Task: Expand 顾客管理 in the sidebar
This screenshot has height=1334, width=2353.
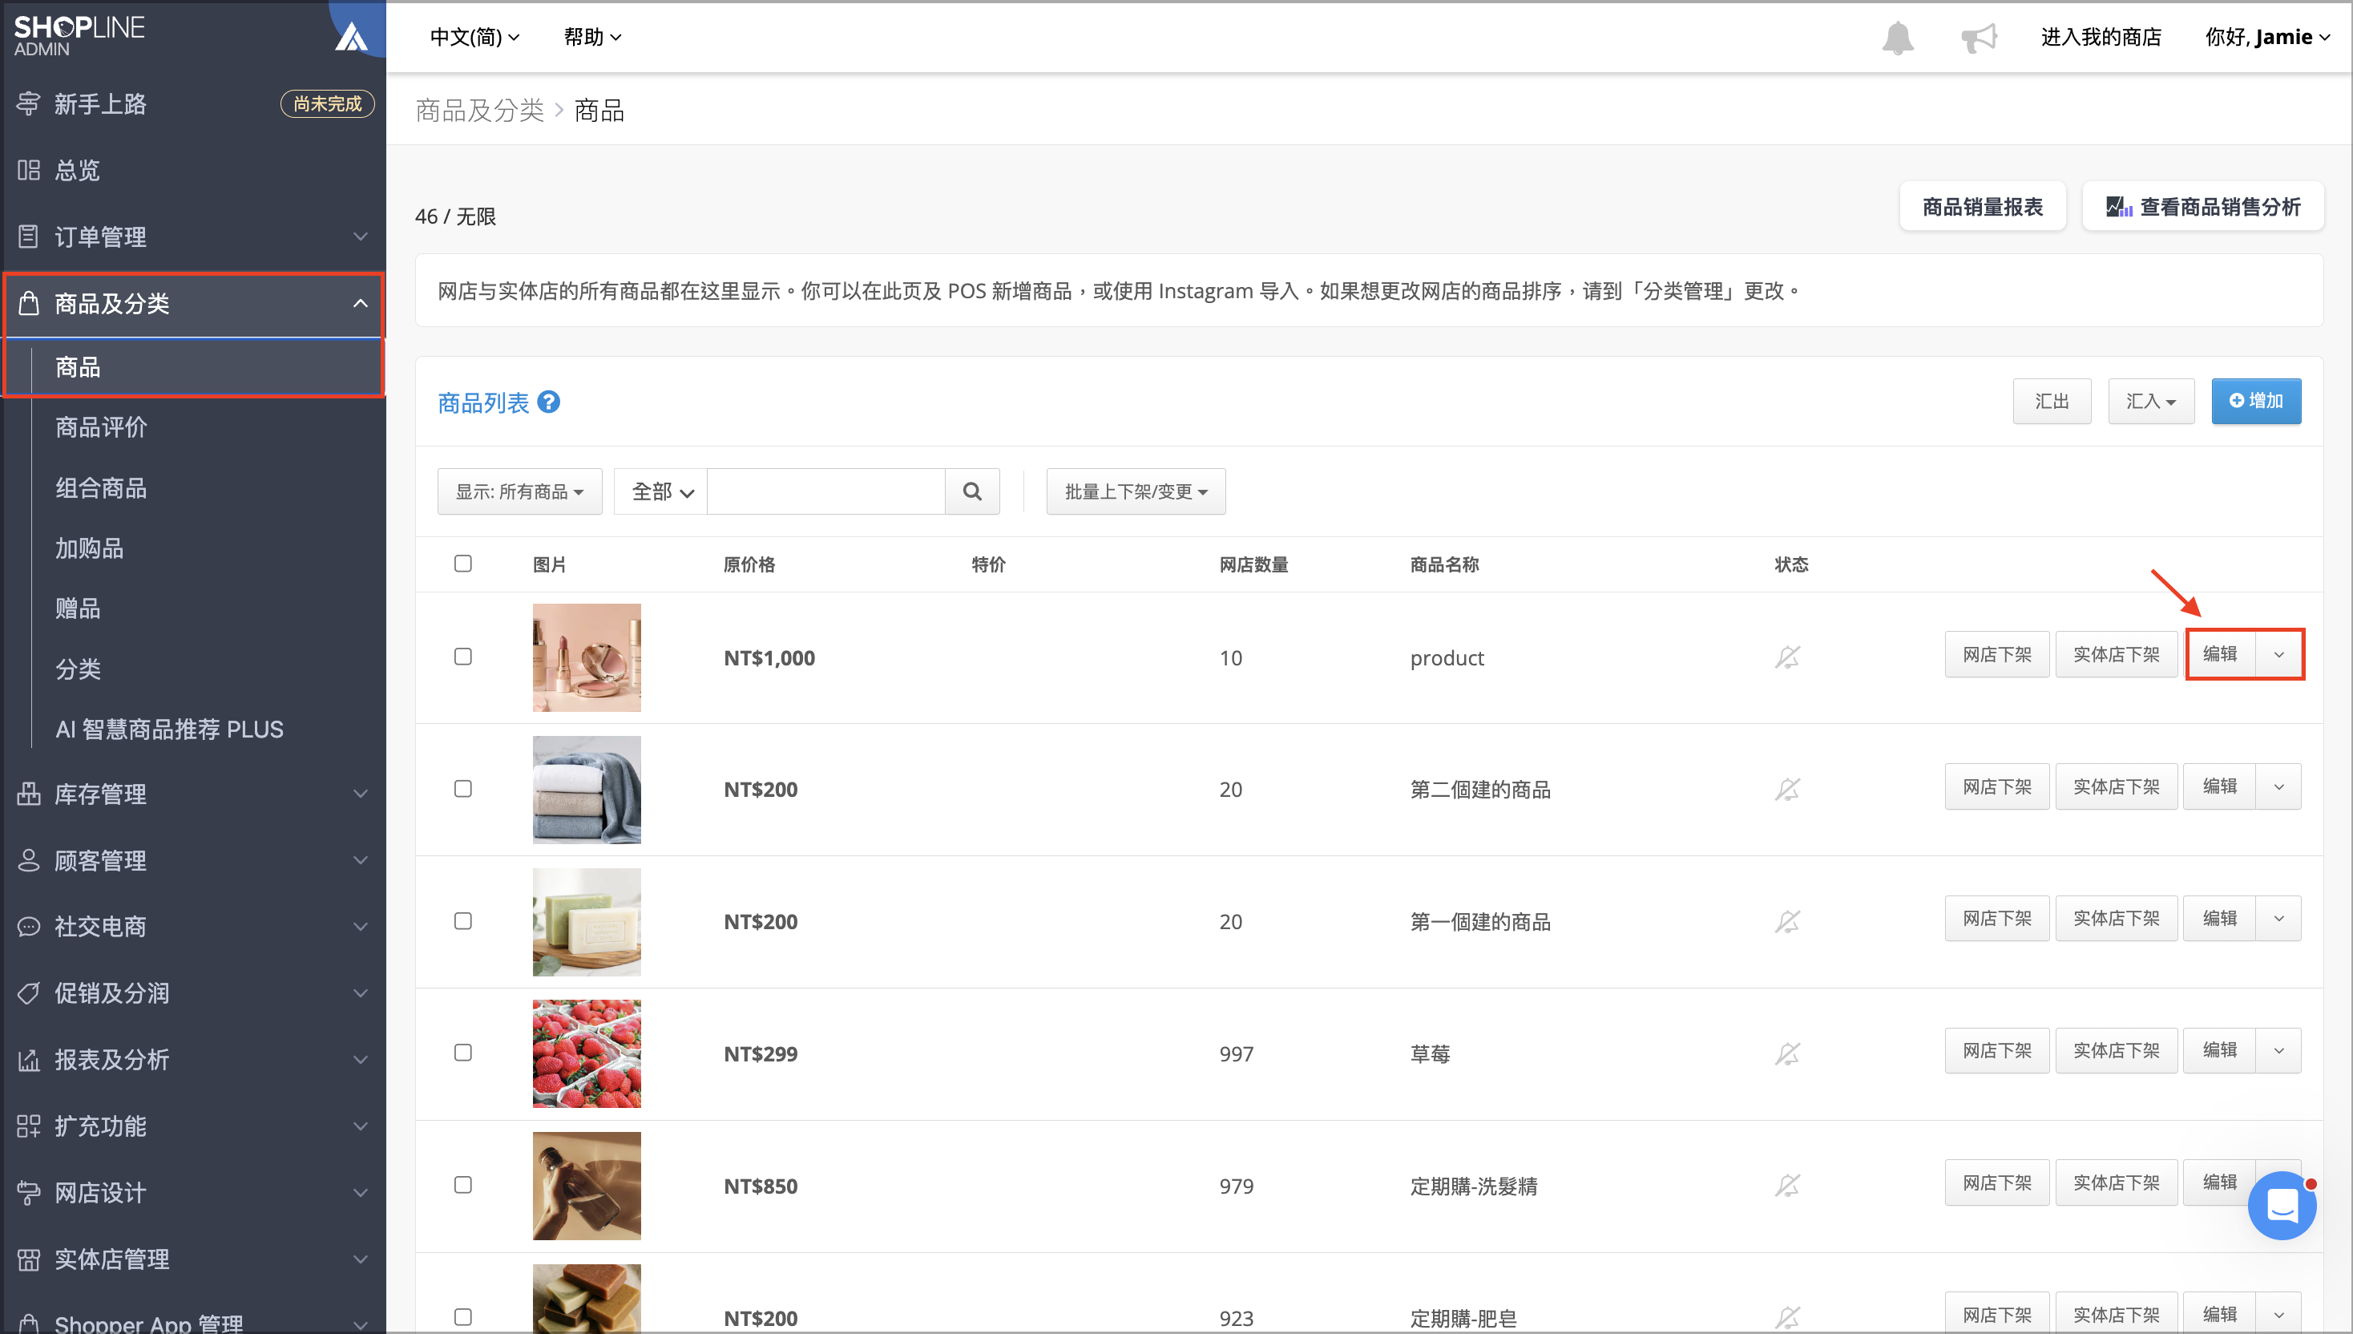Action: [x=193, y=860]
